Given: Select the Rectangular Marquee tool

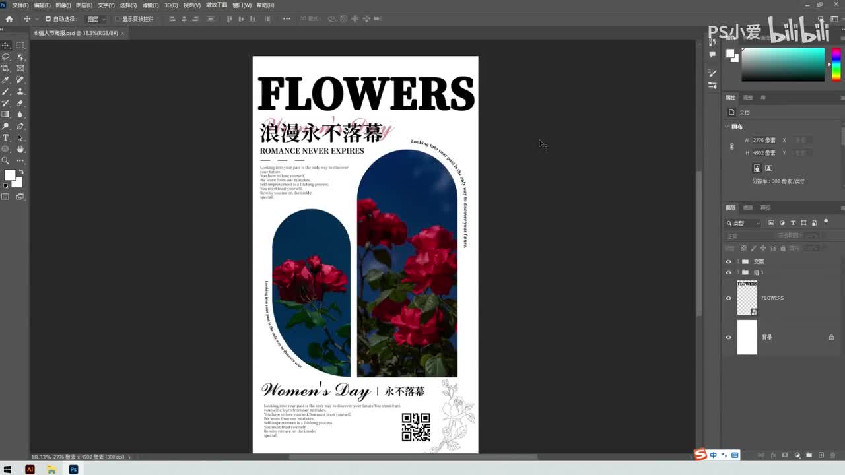Looking at the screenshot, I should [20, 45].
